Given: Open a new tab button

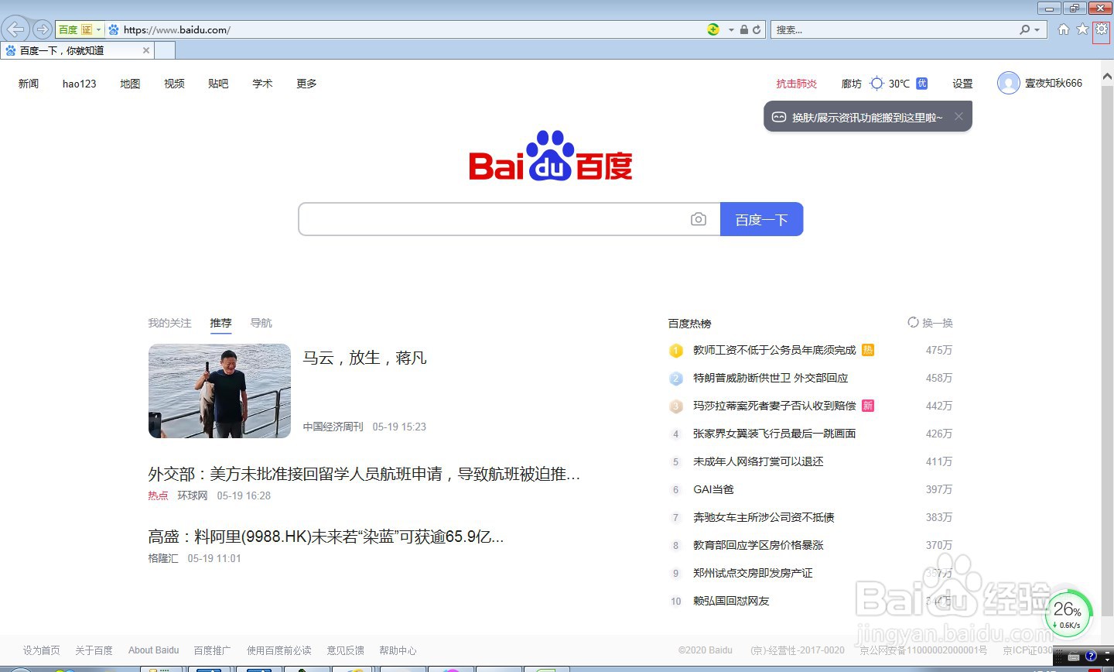Looking at the screenshot, I should (x=165, y=50).
